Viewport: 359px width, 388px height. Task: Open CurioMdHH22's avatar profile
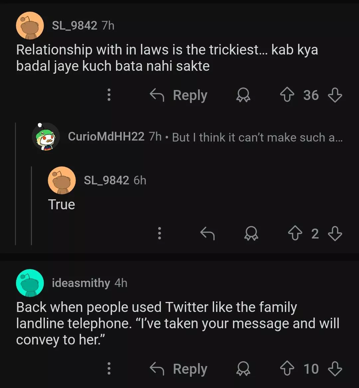point(46,137)
